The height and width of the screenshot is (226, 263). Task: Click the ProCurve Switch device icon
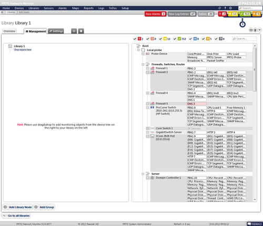coord(153,107)
